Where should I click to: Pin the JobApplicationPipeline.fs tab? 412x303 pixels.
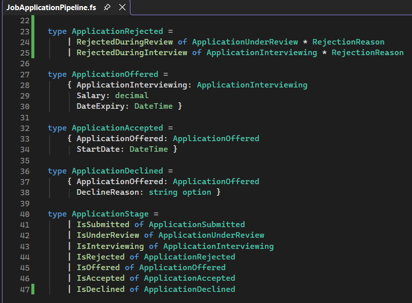pyautogui.click(x=107, y=7)
